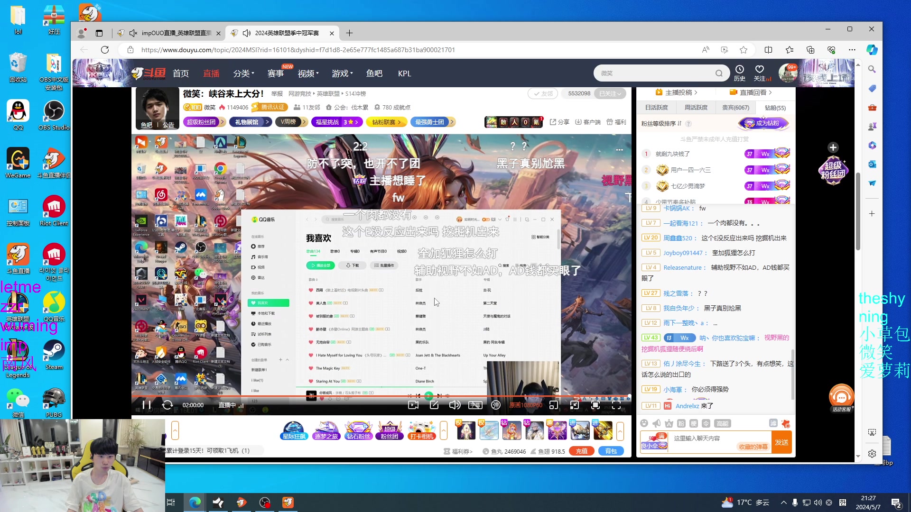Open the 福利 gift link
The height and width of the screenshot is (512, 911).
[616, 122]
